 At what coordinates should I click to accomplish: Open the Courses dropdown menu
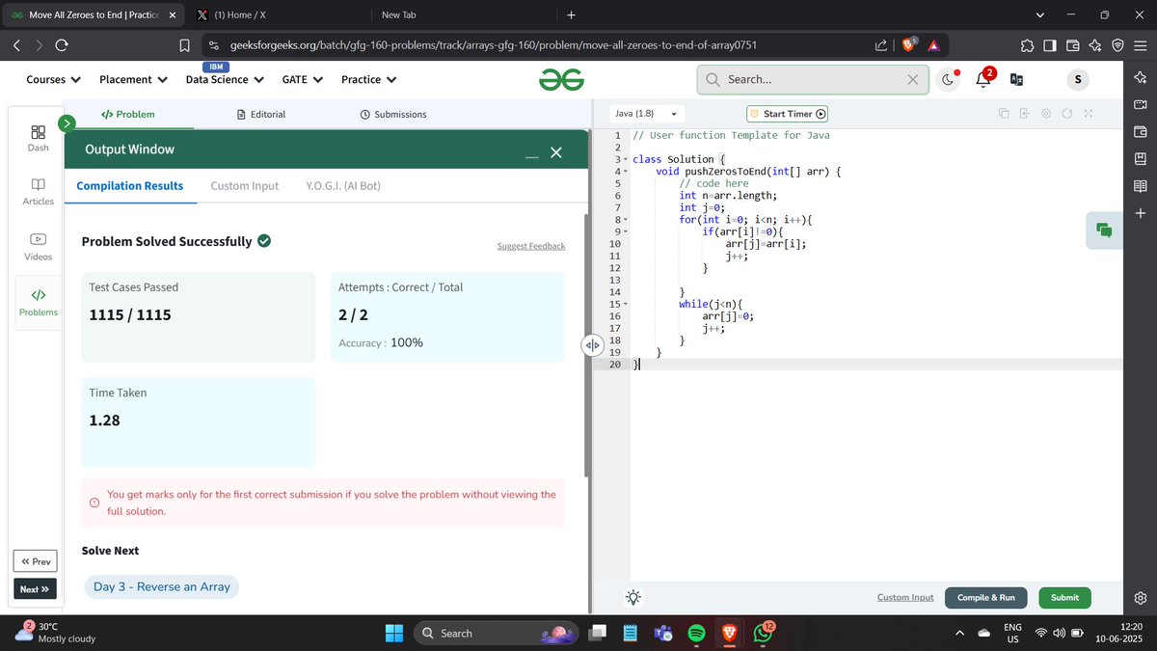pos(52,79)
